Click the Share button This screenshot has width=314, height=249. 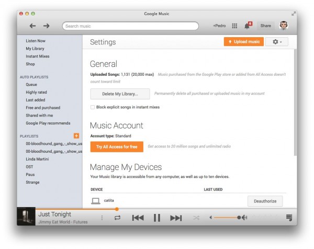point(265,26)
